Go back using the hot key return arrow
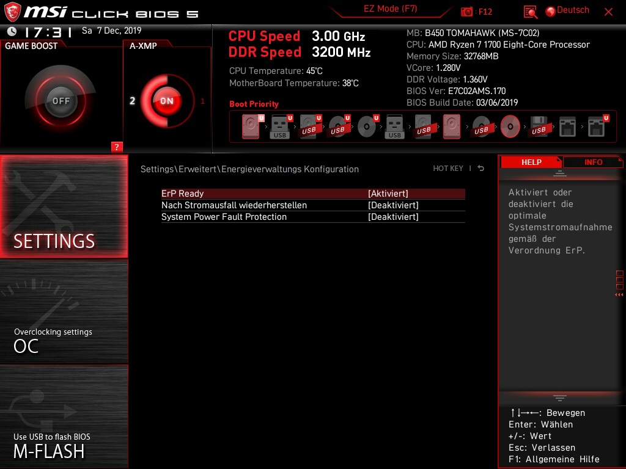 pyautogui.click(x=481, y=169)
